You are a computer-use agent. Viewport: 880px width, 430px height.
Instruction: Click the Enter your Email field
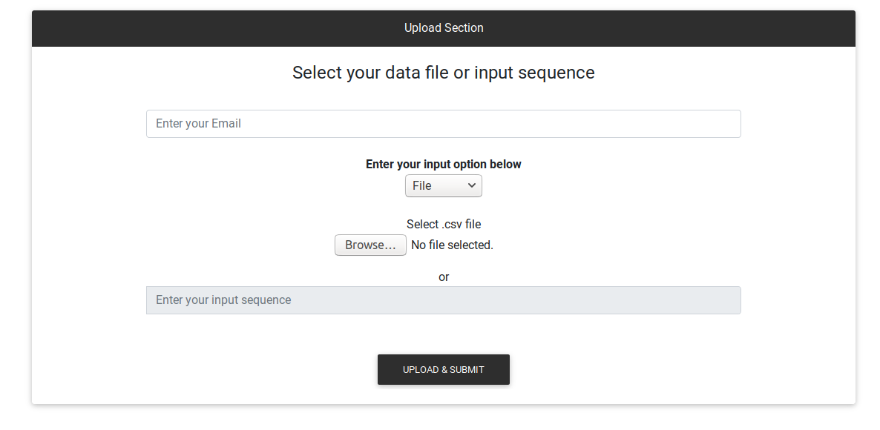tap(443, 124)
